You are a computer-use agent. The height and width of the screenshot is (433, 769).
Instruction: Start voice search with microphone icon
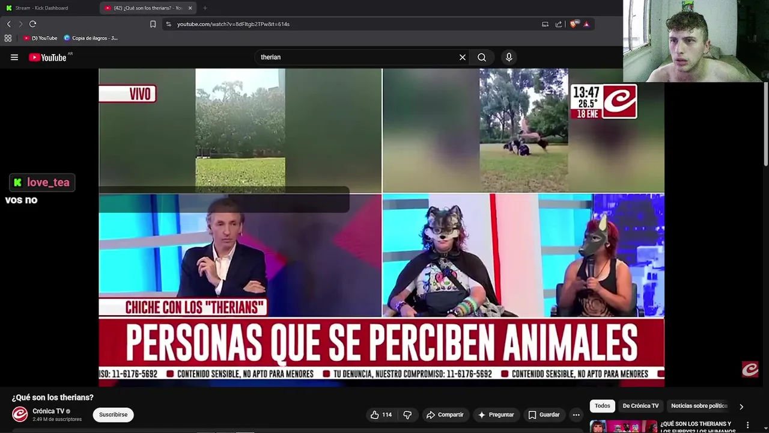(509, 57)
